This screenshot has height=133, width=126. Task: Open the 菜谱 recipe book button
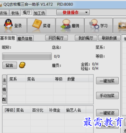41,26
